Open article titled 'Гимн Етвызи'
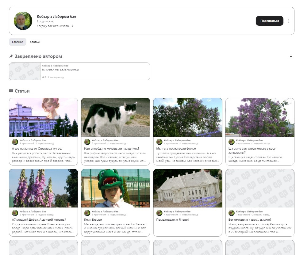Screen dimensions: 300x255 [93, 220]
